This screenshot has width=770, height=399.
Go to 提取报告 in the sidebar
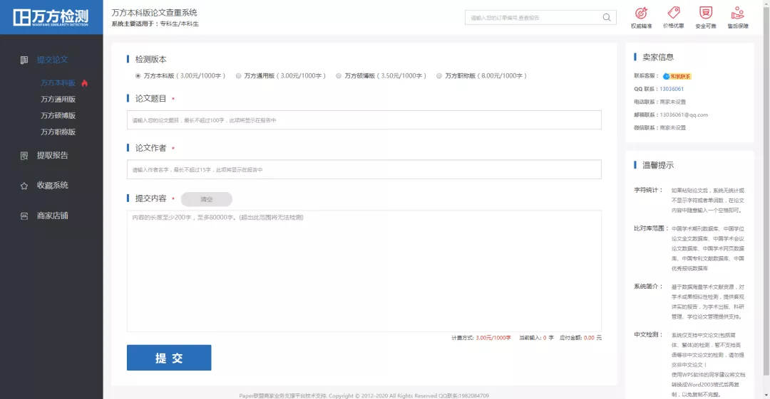point(52,155)
